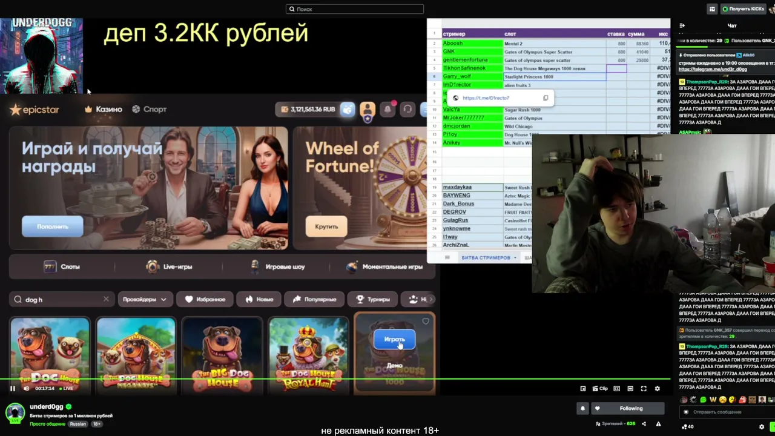Screen dimensions: 775x436
Task: Open The Big Dog House thumbnail
Action: [x=222, y=354]
